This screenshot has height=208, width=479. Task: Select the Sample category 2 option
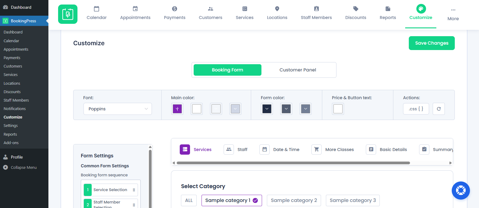tap(294, 200)
